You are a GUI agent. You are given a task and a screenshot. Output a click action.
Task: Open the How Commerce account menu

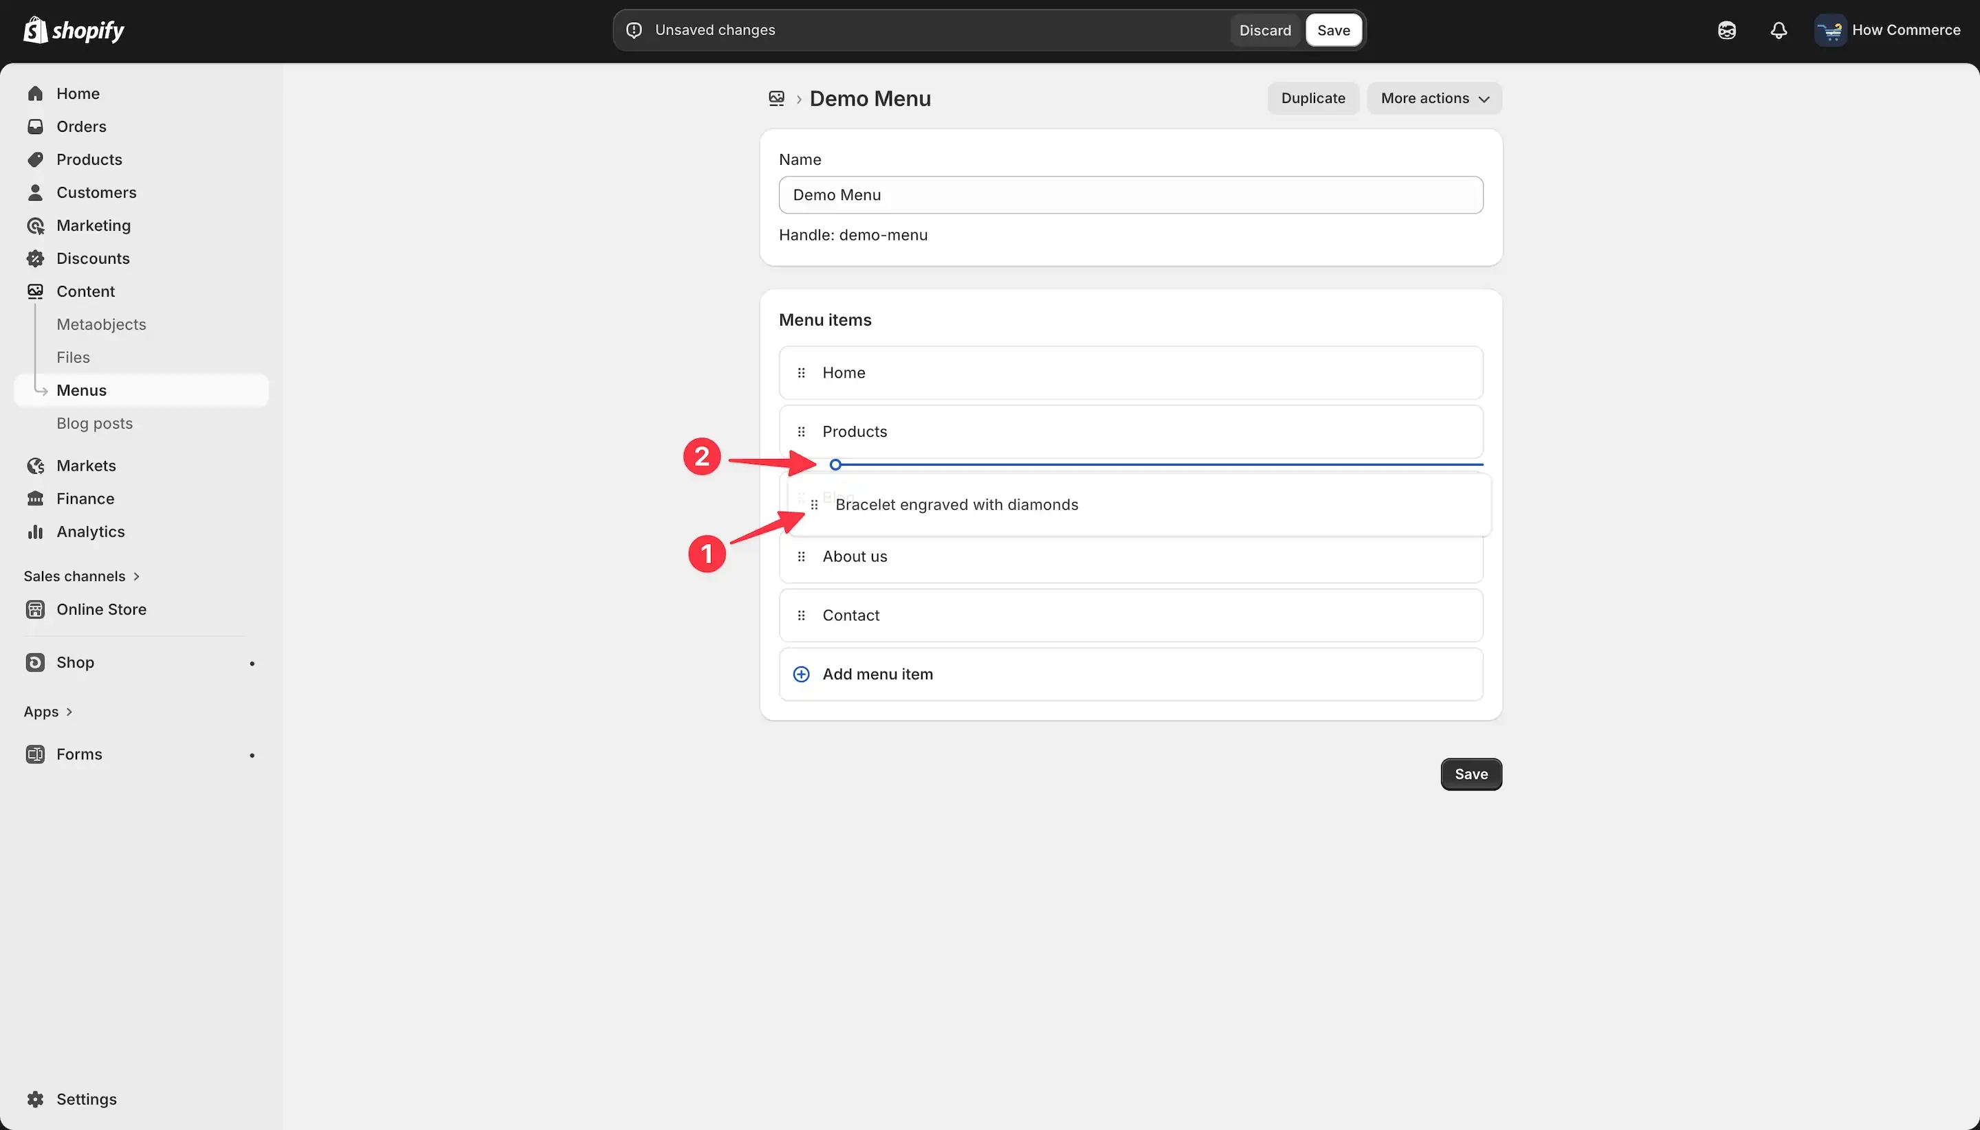pyautogui.click(x=1888, y=30)
